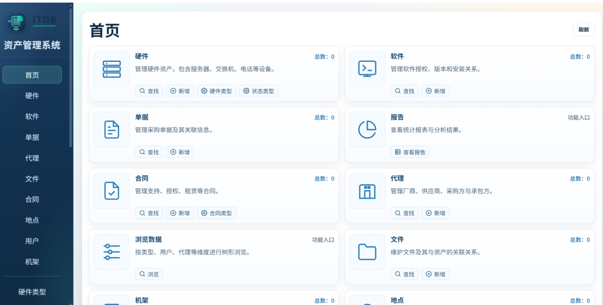This screenshot has width=603, height=305.
Task: Click the ITDB logo icon
Action: (16, 22)
